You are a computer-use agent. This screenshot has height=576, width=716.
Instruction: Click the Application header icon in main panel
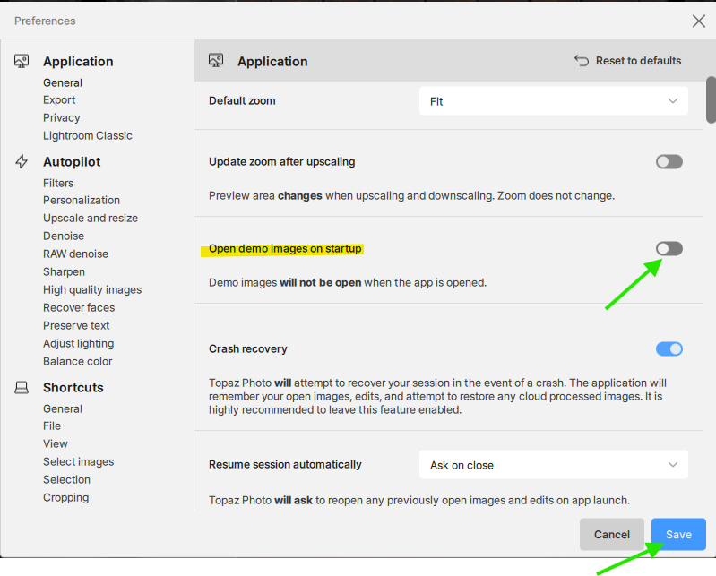[215, 61]
